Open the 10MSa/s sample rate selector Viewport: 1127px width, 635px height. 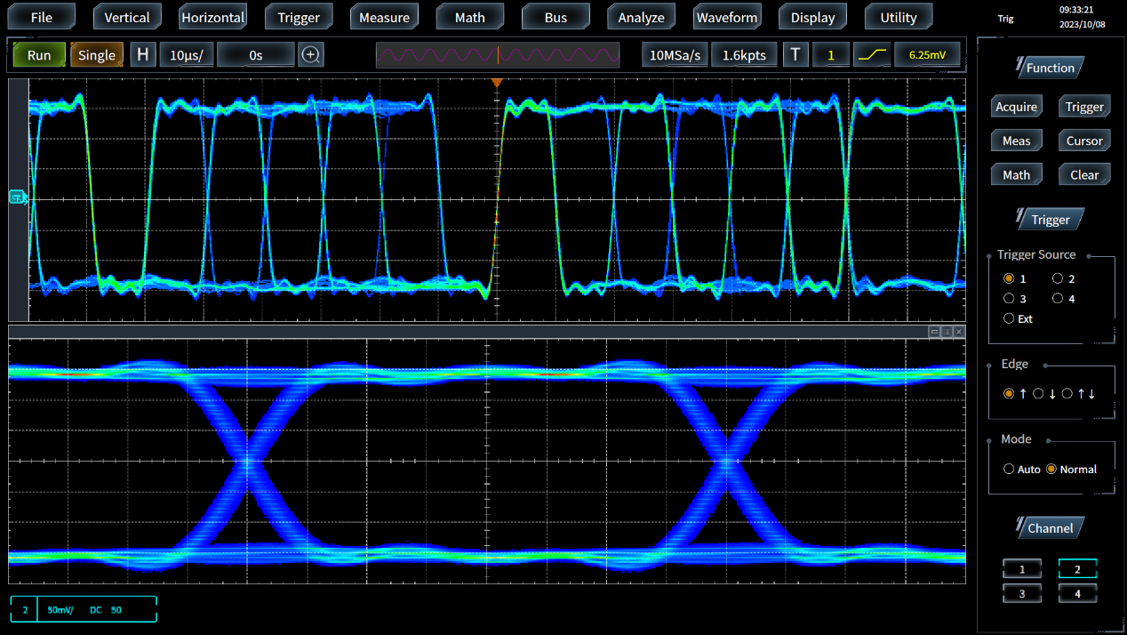[675, 55]
